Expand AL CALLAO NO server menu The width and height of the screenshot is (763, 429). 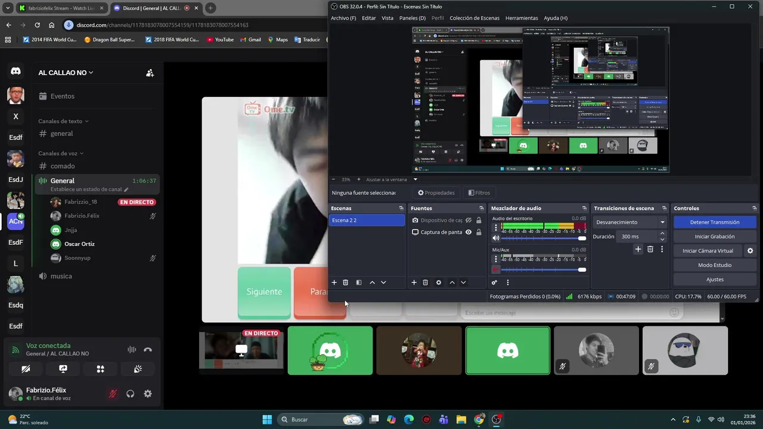coord(66,73)
